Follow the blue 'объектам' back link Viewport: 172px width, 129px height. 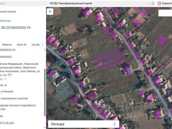pyautogui.click(x=5, y=21)
